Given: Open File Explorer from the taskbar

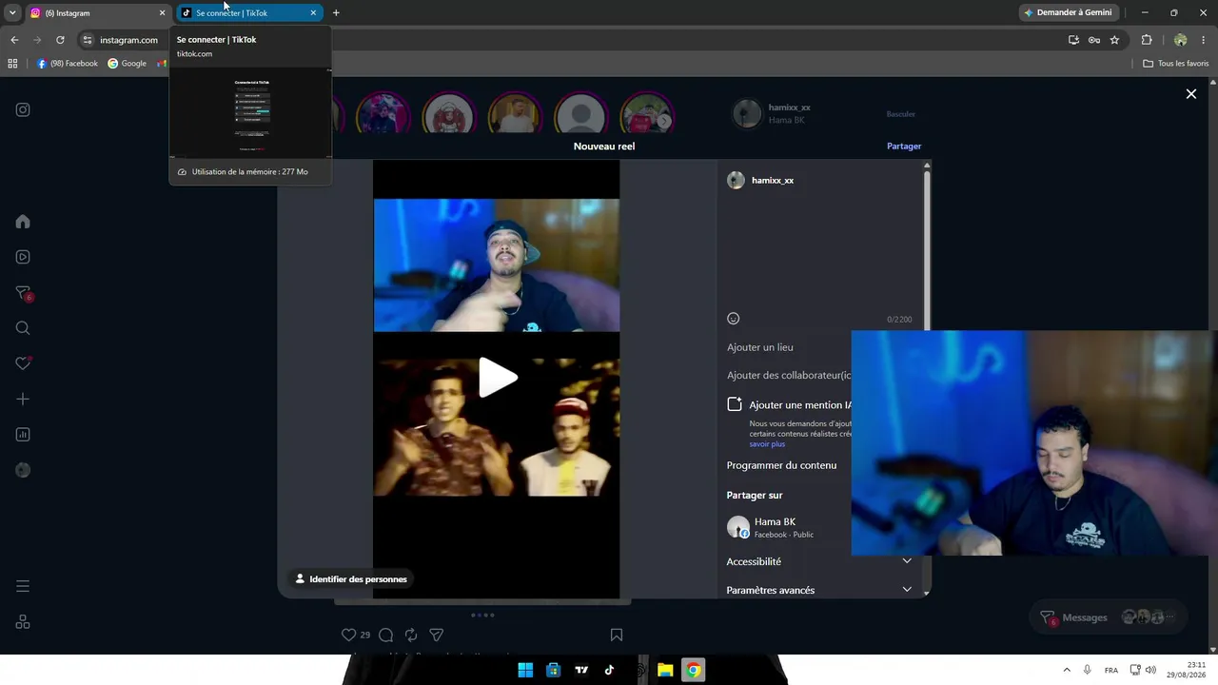Looking at the screenshot, I should pos(665,670).
